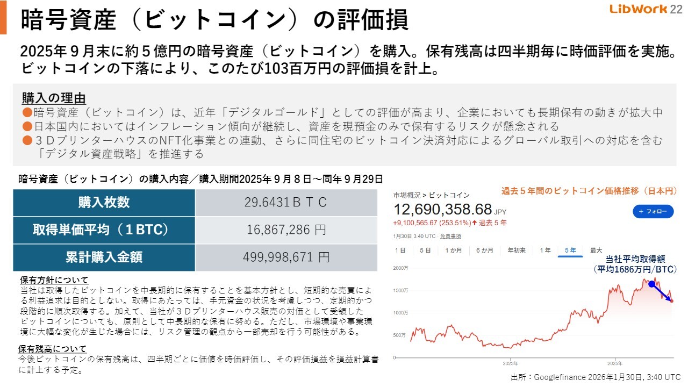This screenshot has width=688, height=387.
Task: Click the orange bullet before 暗号資産(ビットコイン)は
Action: pyautogui.click(x=27, y=113)
